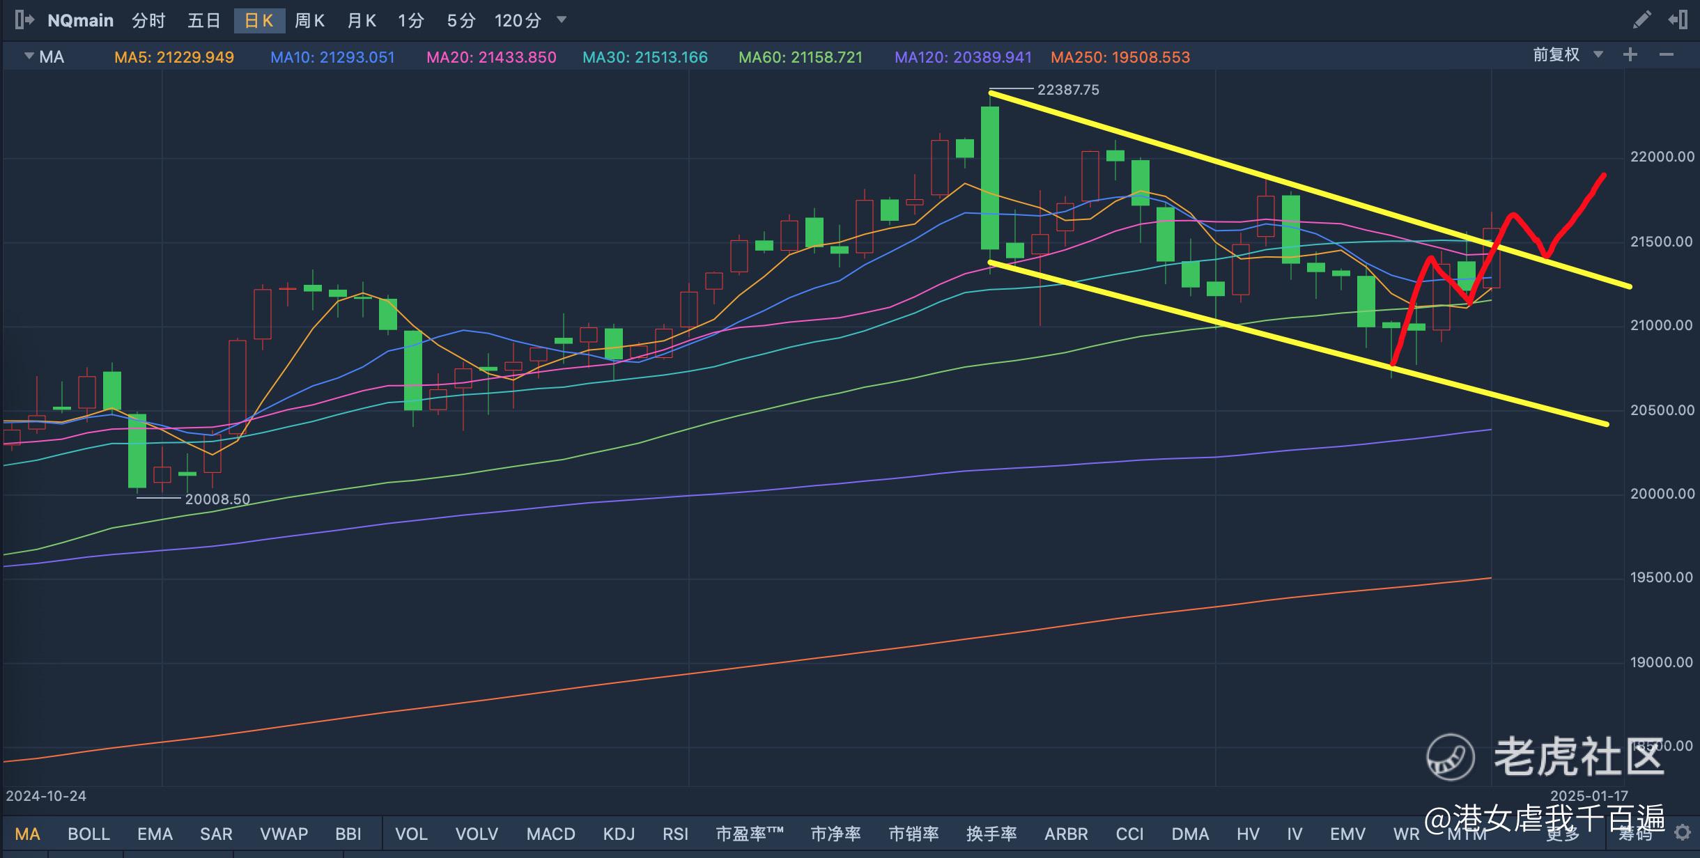Image resolution: width=1700 pixels, height=858 pixels.
Task: Click the MA20 value label
Action: click(x=491, y=57)
